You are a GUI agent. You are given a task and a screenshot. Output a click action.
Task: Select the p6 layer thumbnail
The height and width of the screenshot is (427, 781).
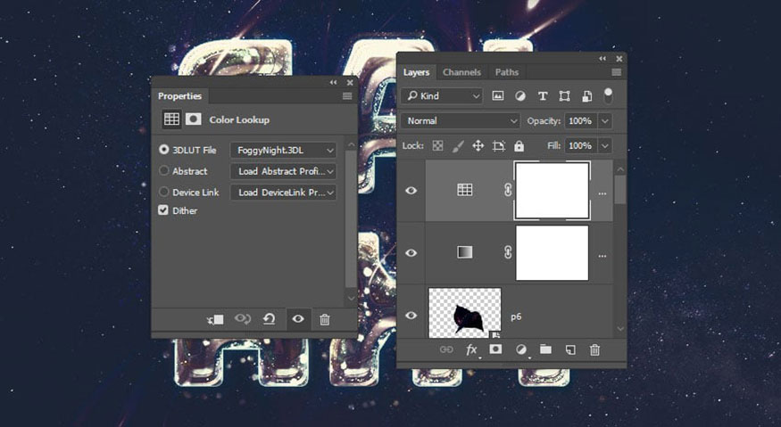coord(465,313)
